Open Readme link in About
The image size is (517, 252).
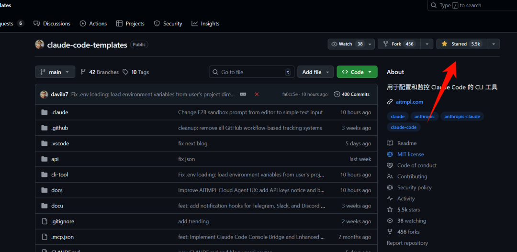point(407,143)
